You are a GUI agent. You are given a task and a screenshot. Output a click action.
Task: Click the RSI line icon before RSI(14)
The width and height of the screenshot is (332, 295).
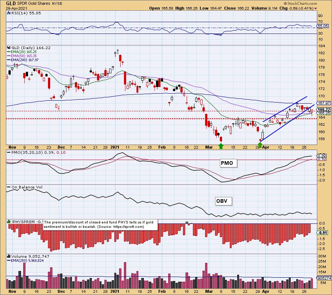click(9, 13)
